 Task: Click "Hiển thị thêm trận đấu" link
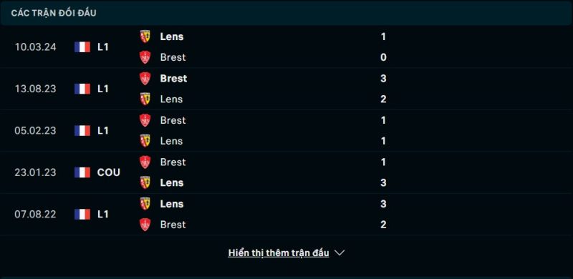pyautogui.click(x=279, y=253)
